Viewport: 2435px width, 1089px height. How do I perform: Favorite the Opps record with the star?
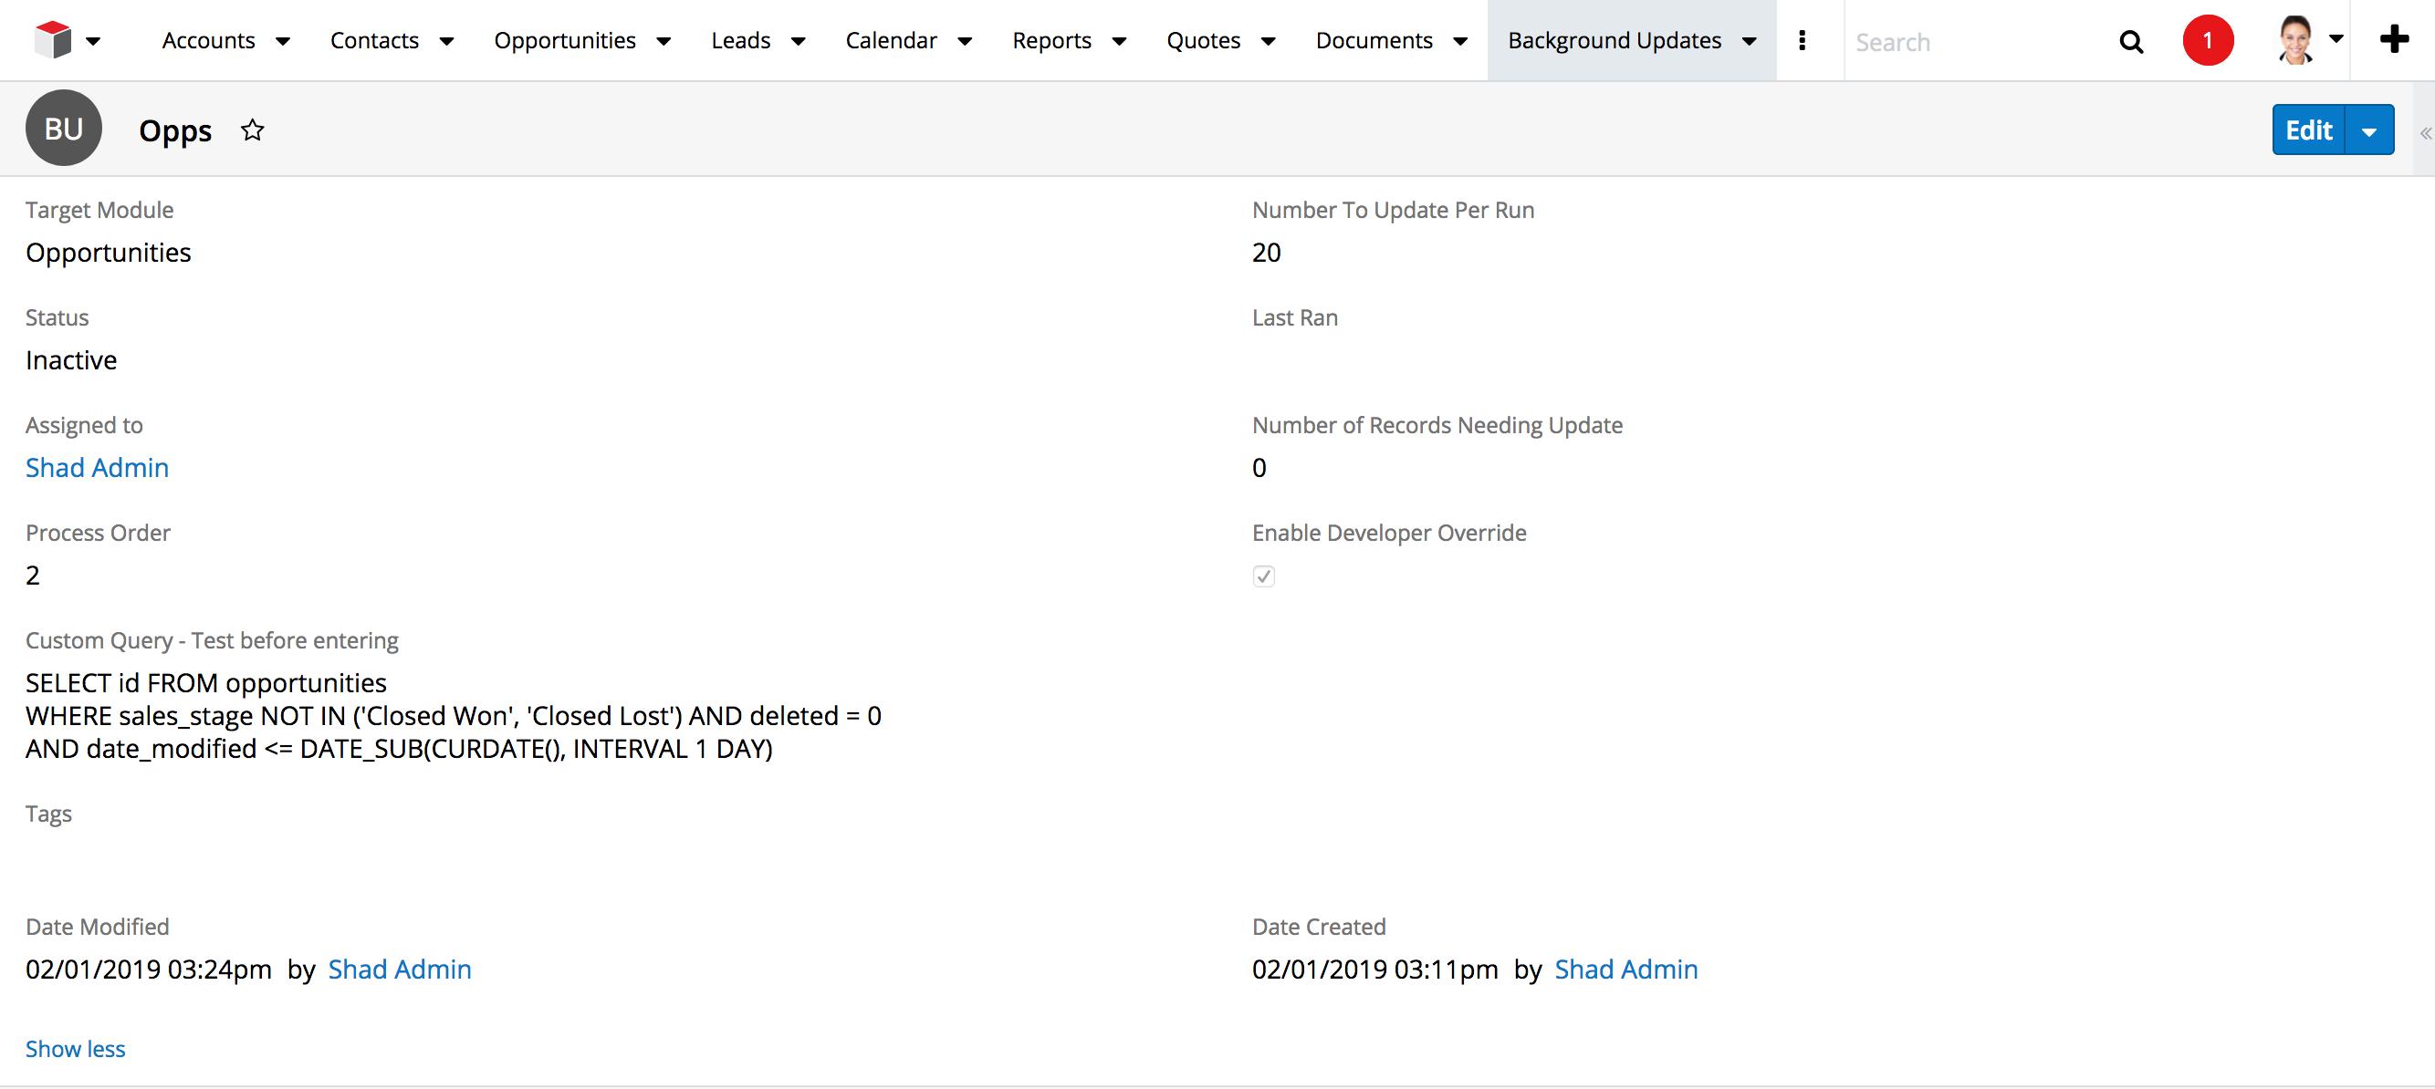(253, 130)
